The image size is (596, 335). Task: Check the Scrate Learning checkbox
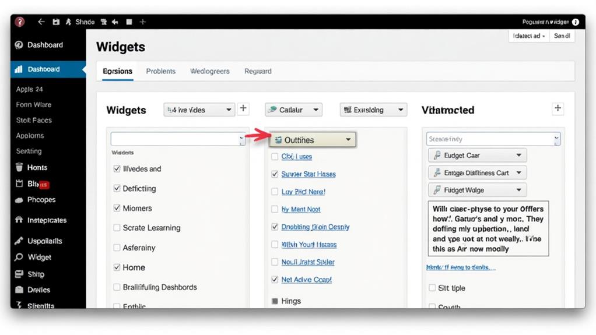pyautogui.click(x=117, y=228)
